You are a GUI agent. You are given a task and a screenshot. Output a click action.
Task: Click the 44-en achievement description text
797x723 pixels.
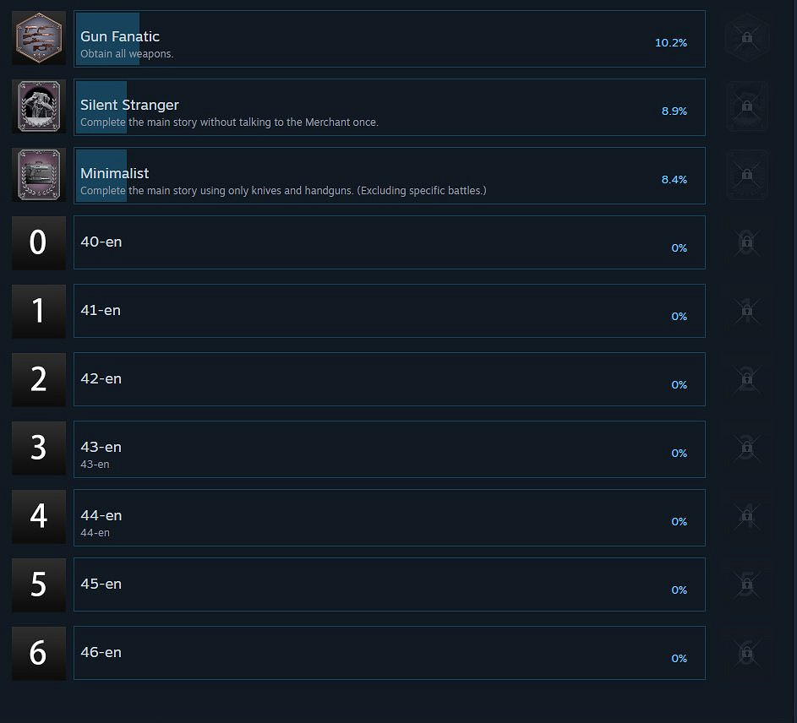click(x=95, y=532)
